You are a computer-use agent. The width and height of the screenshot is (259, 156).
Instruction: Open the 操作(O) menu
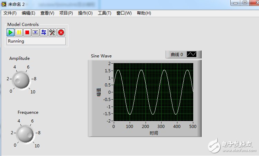pyautogui.click(x=85, y=13)
